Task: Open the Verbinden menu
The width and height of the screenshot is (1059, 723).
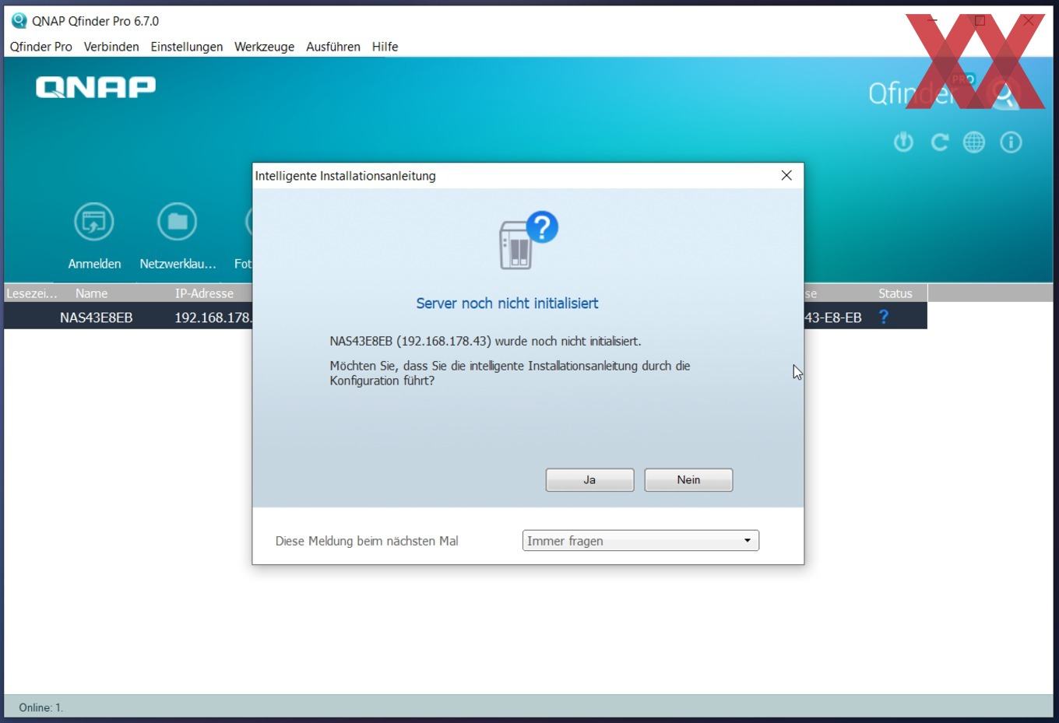Action: pyautogui.click(x=111, y=47)
